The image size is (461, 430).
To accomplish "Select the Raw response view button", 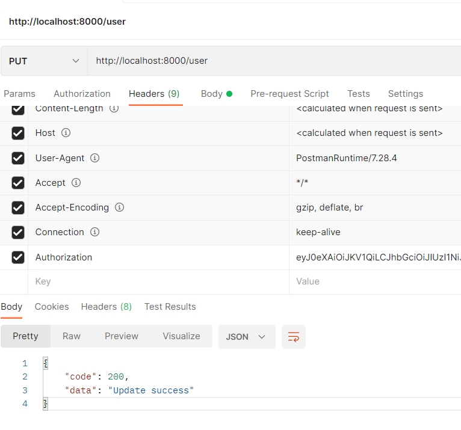I will point(72,336).
